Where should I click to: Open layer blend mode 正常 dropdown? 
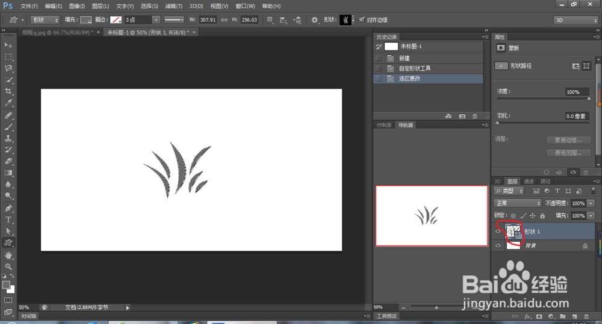pos(517,203)
